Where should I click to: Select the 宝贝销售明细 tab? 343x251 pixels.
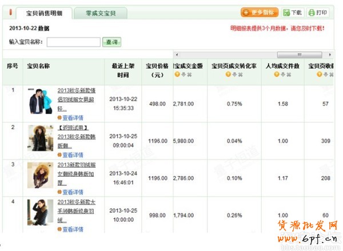(45, 13)
